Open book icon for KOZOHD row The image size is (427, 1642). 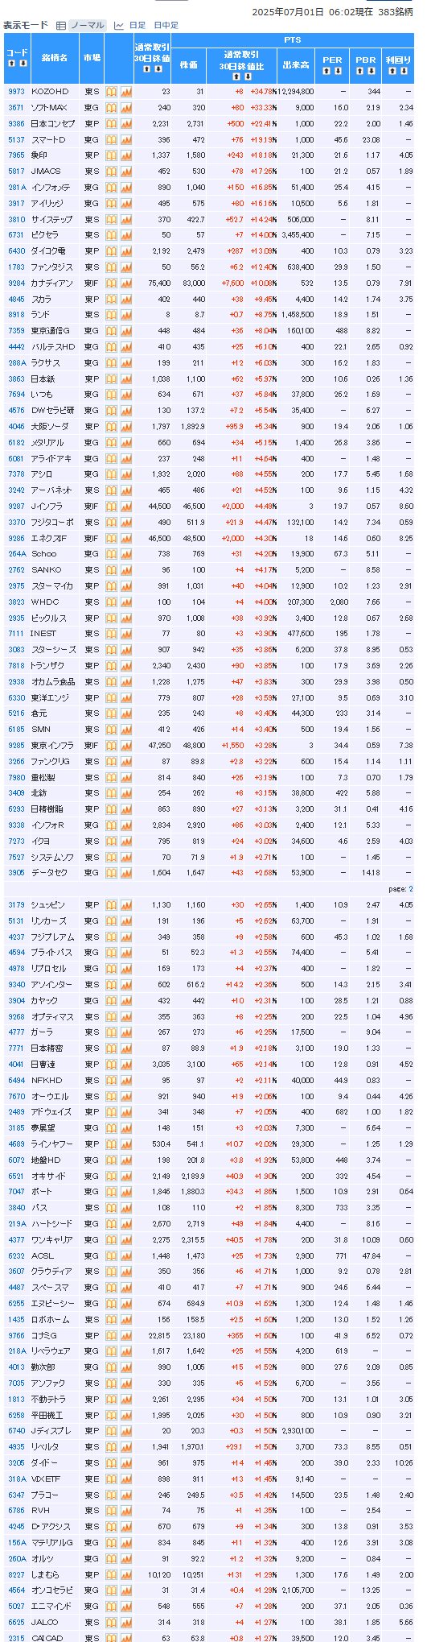pos(112,92)
